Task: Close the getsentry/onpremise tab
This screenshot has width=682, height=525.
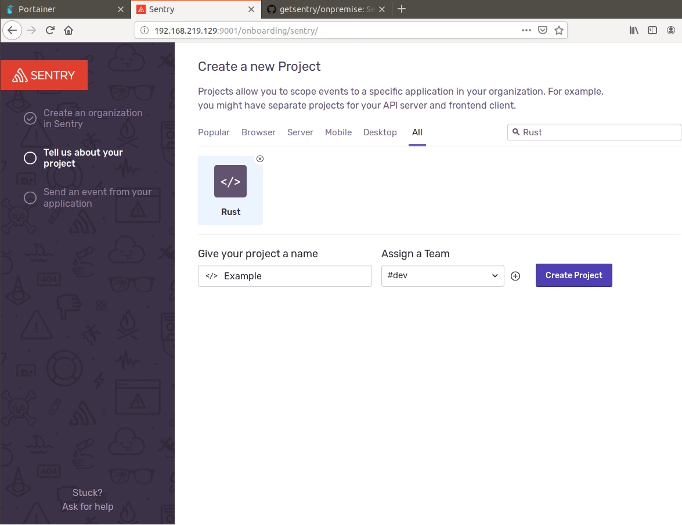Action: click(381, 9)
